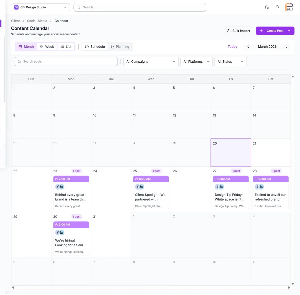
Task: Click the magnifier in the top Search bar
Action: point(78,7)
